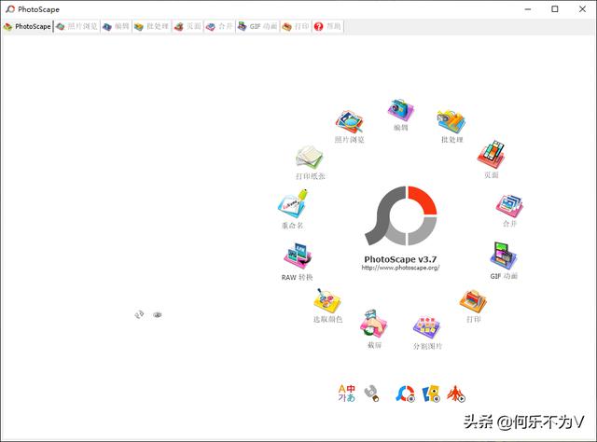Switch to the 照片浏览 tab in toolbar
Image resolution: width=597 pixels, height=442 pixels.
point(76,26)
